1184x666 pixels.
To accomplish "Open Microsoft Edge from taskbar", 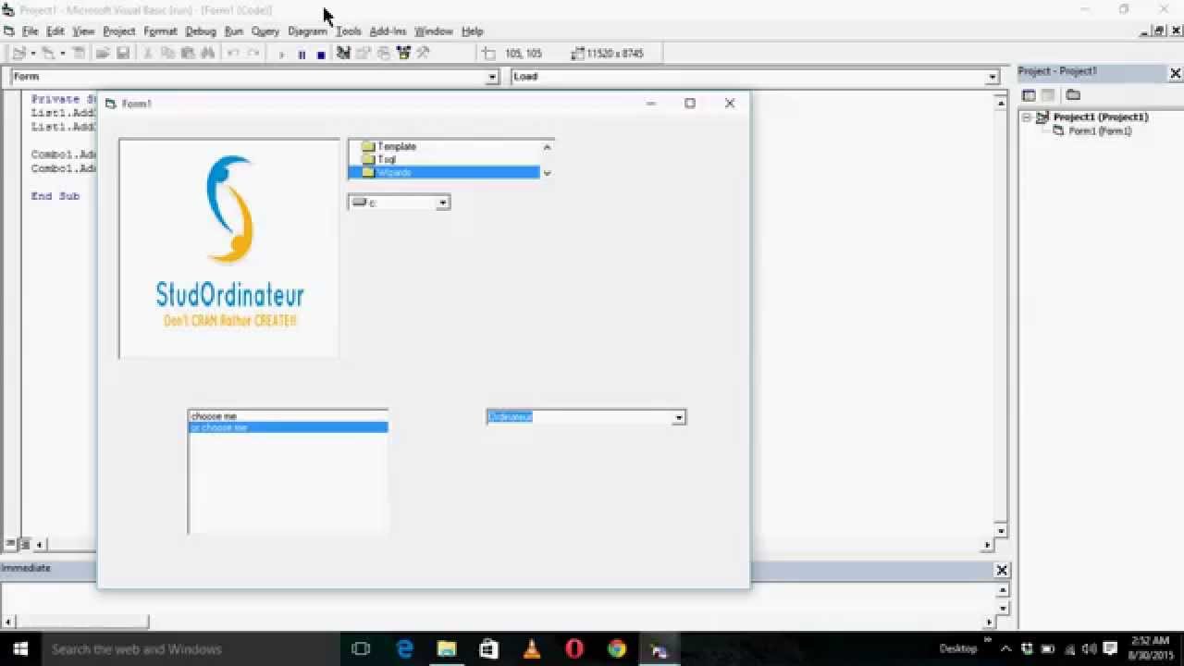I will pos(404,649).
